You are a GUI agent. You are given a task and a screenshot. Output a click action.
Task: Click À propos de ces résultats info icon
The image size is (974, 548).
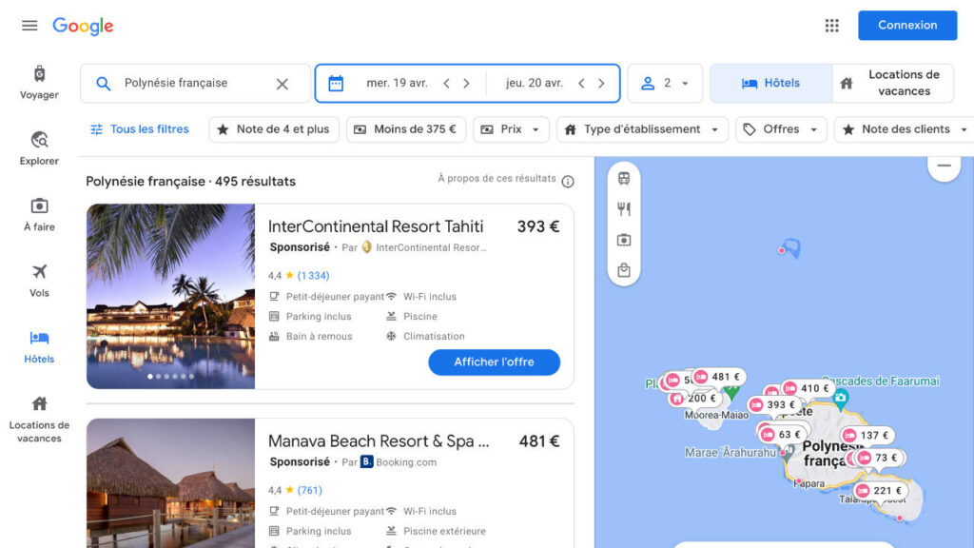pos(568,182)
